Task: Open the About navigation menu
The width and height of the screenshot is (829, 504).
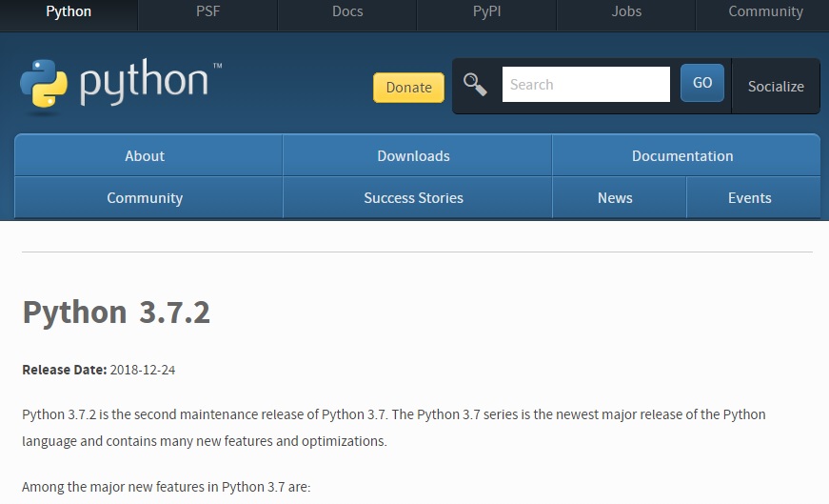Action: pyautogui.click(x=148, y=155)
